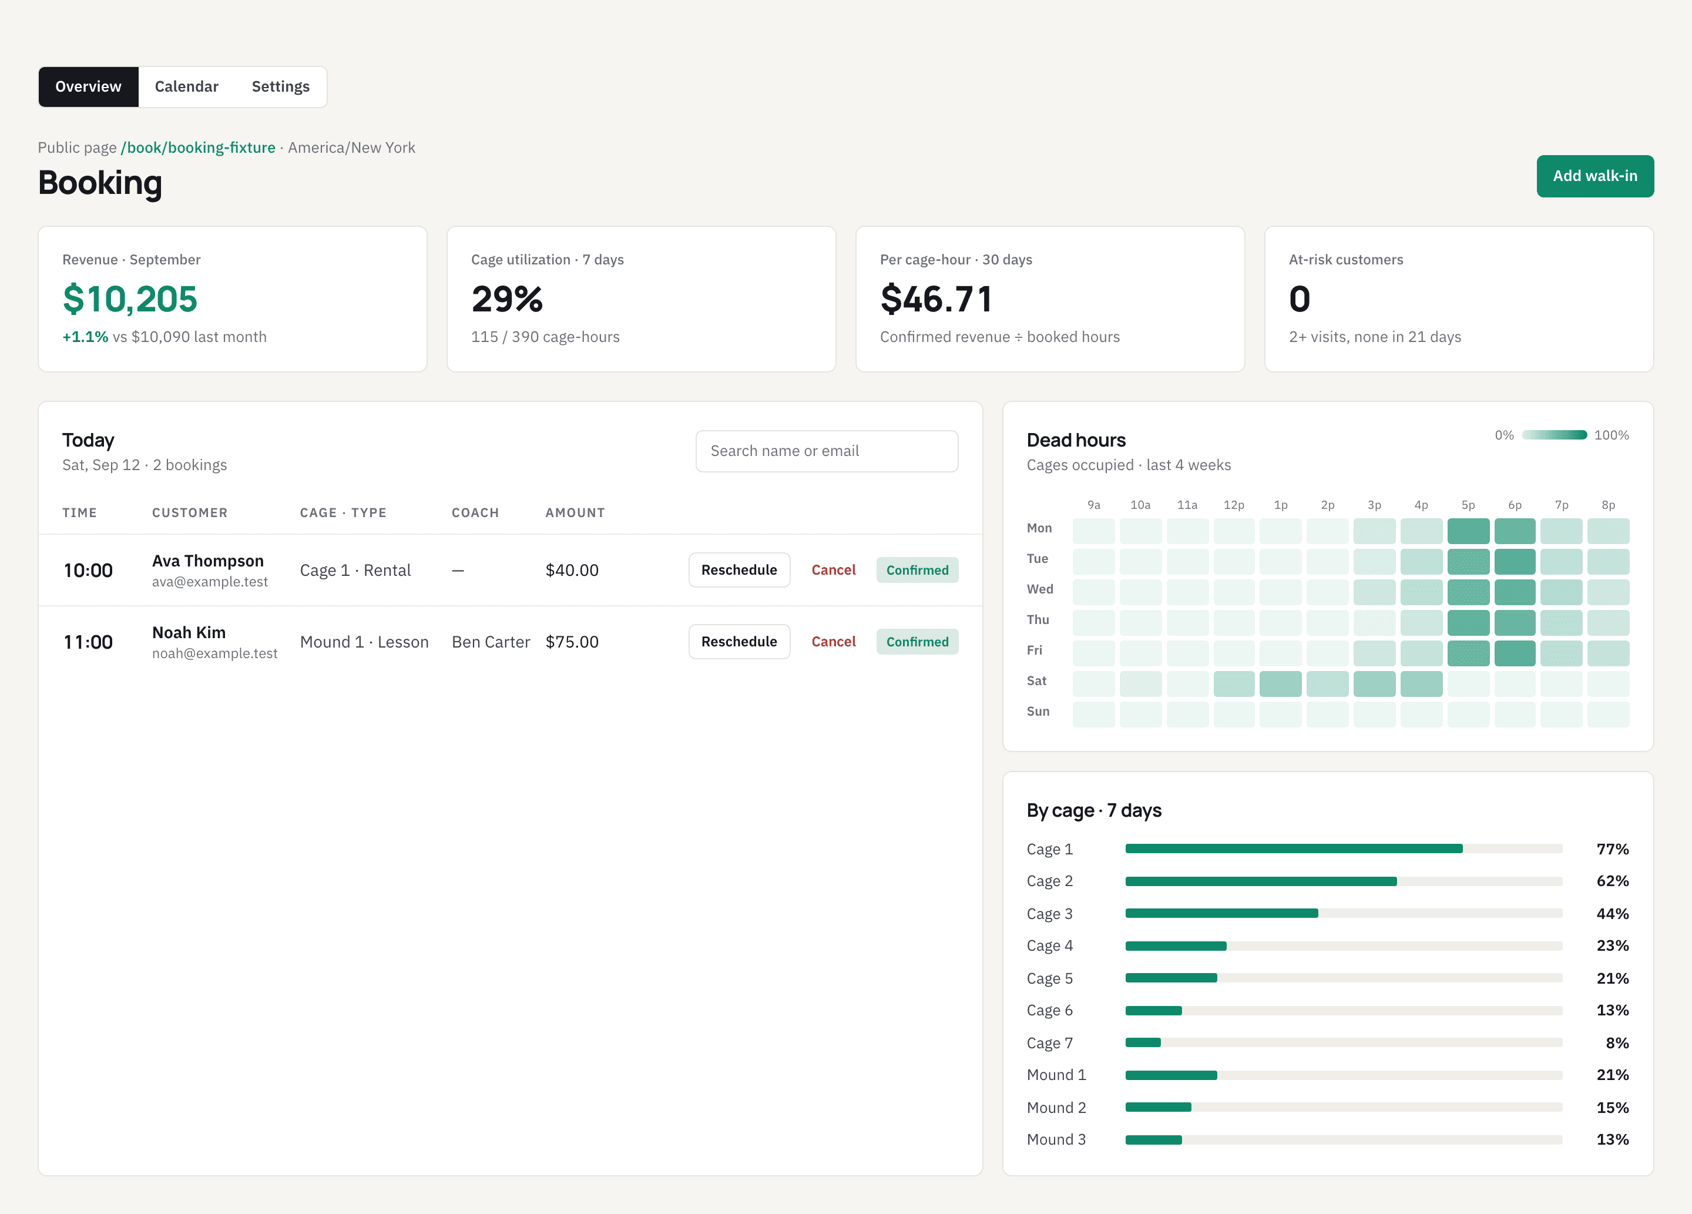Click the 29% cage utilization value
Viewport: 1692px width, 1214px height.
coord(507,299)
